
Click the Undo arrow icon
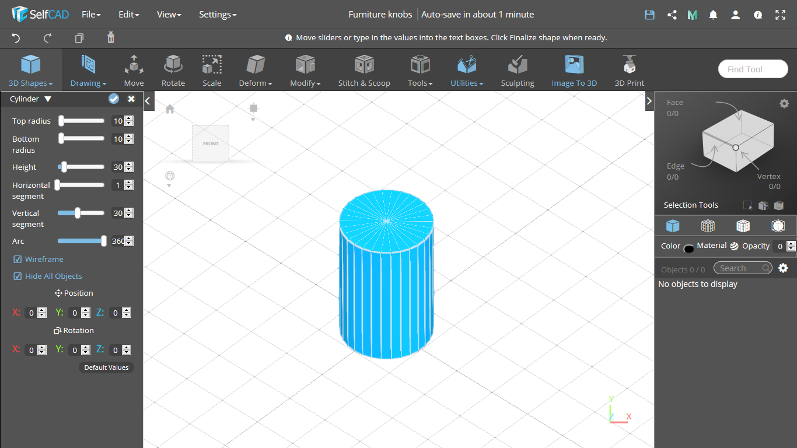coord(16,38)
